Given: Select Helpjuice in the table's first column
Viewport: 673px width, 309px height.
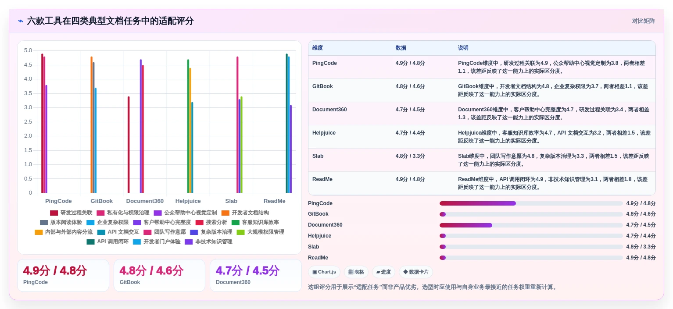Looking at the screenshot, I should [324, 133].
